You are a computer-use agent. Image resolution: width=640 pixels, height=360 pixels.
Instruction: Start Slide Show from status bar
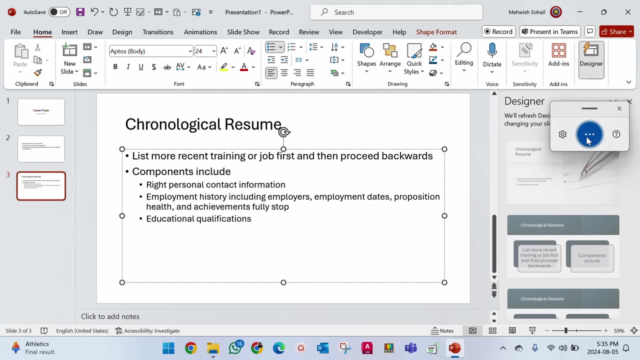pyautogui.click(x=532, y=330)
